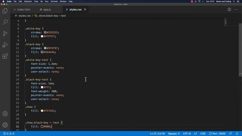Click the #fff color swatch
242x136 pixels.
point(42,87)
